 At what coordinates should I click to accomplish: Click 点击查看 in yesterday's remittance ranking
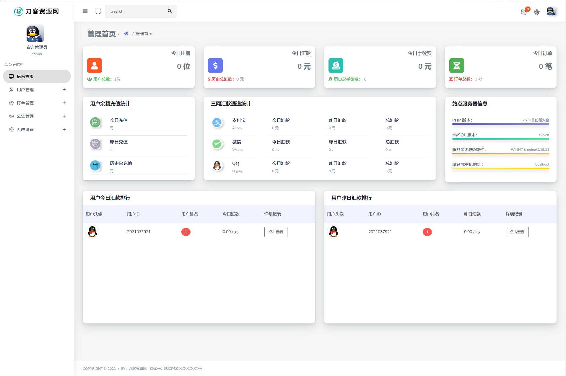tap(517, 232)
